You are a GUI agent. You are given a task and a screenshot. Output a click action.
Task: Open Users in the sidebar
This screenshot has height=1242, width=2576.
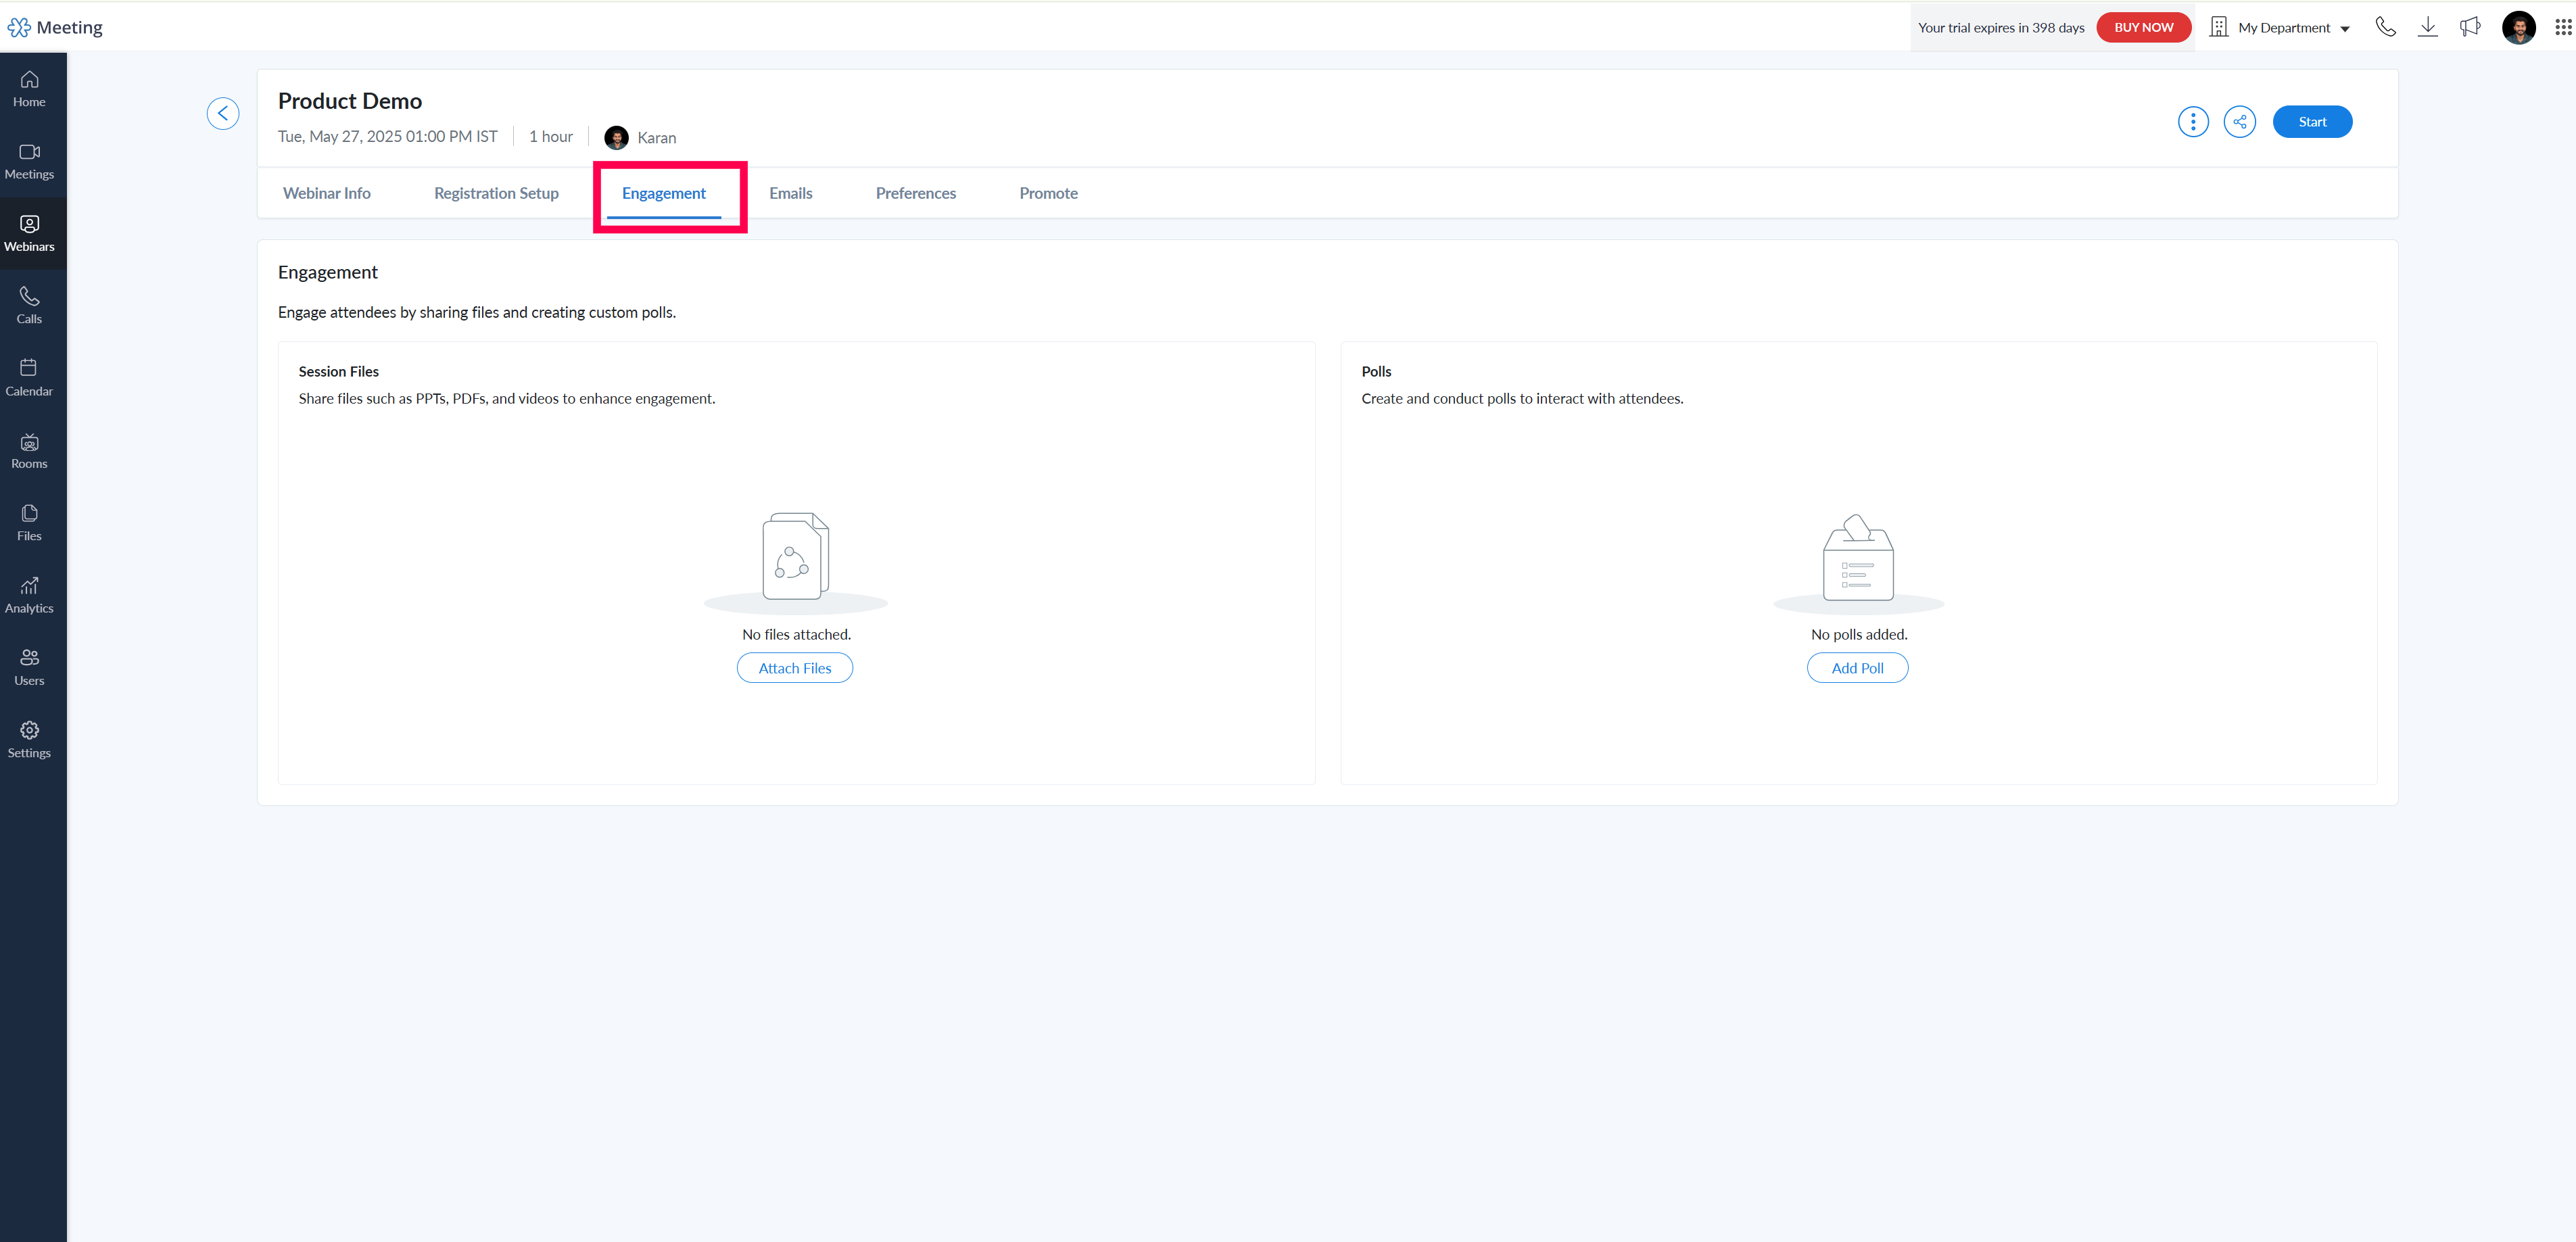pos(30,668)
